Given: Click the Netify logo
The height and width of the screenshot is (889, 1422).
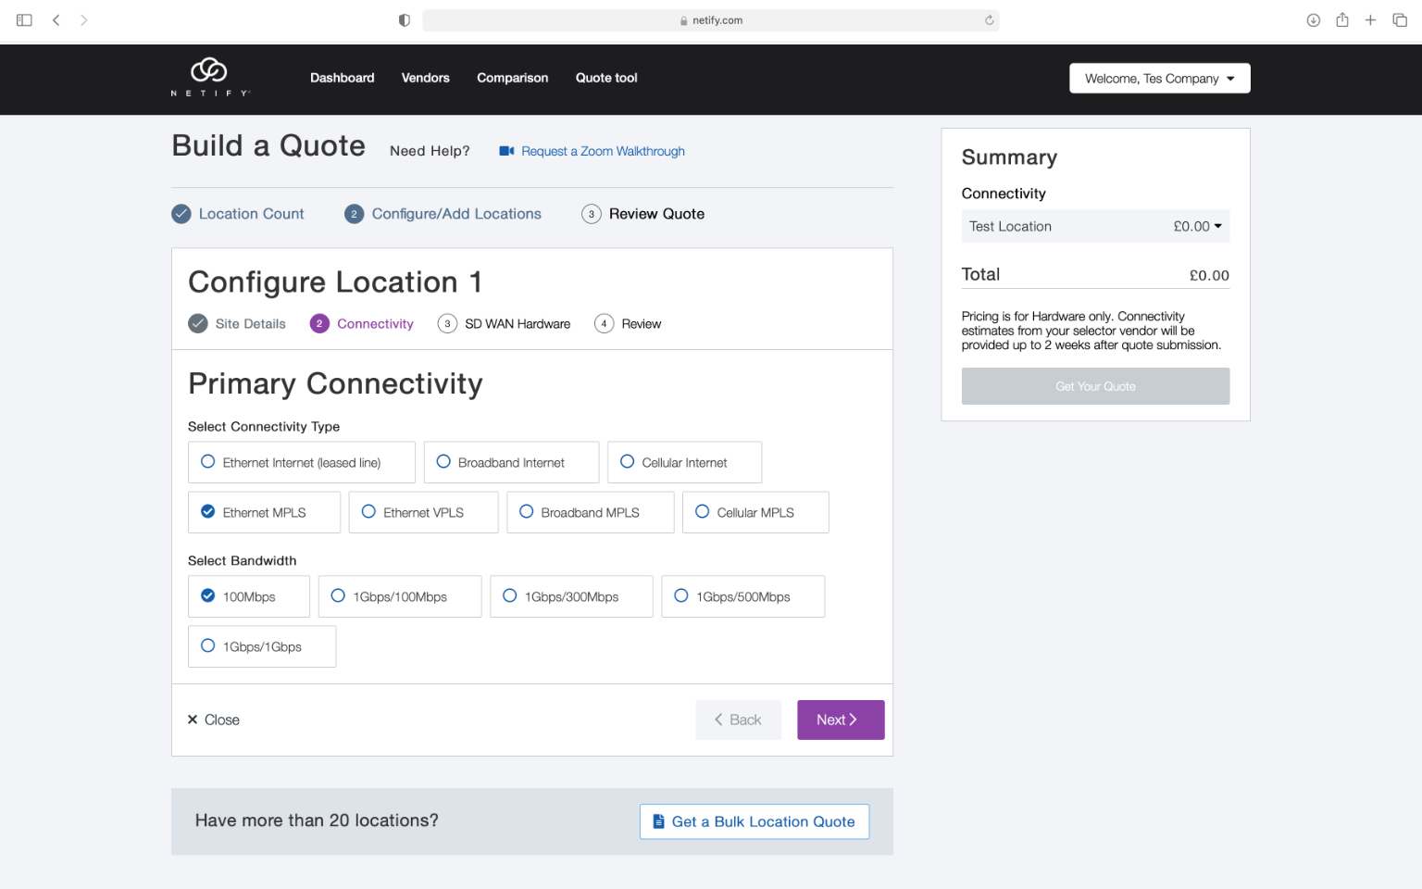Looking at the screenshot, I should (209, 77).
